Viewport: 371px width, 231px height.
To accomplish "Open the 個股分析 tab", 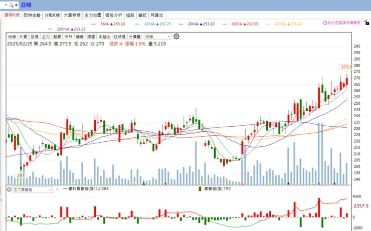I will [x=114, y=15].
